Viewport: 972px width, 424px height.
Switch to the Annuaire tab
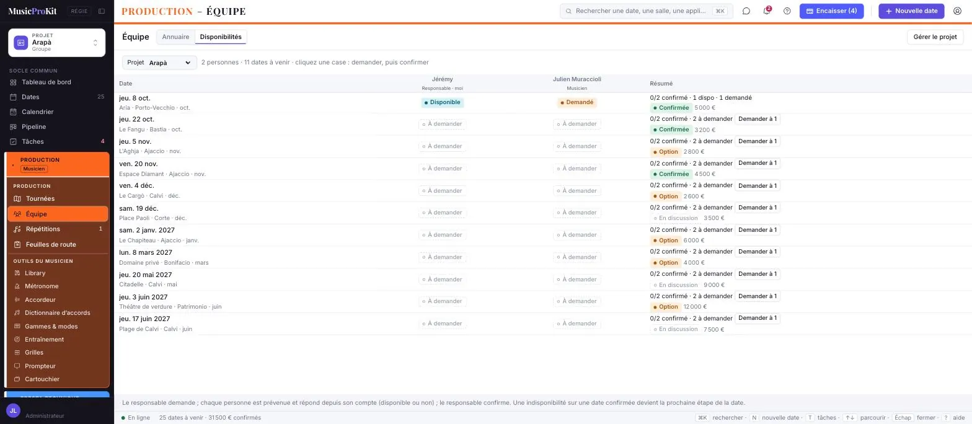point(175,37)
